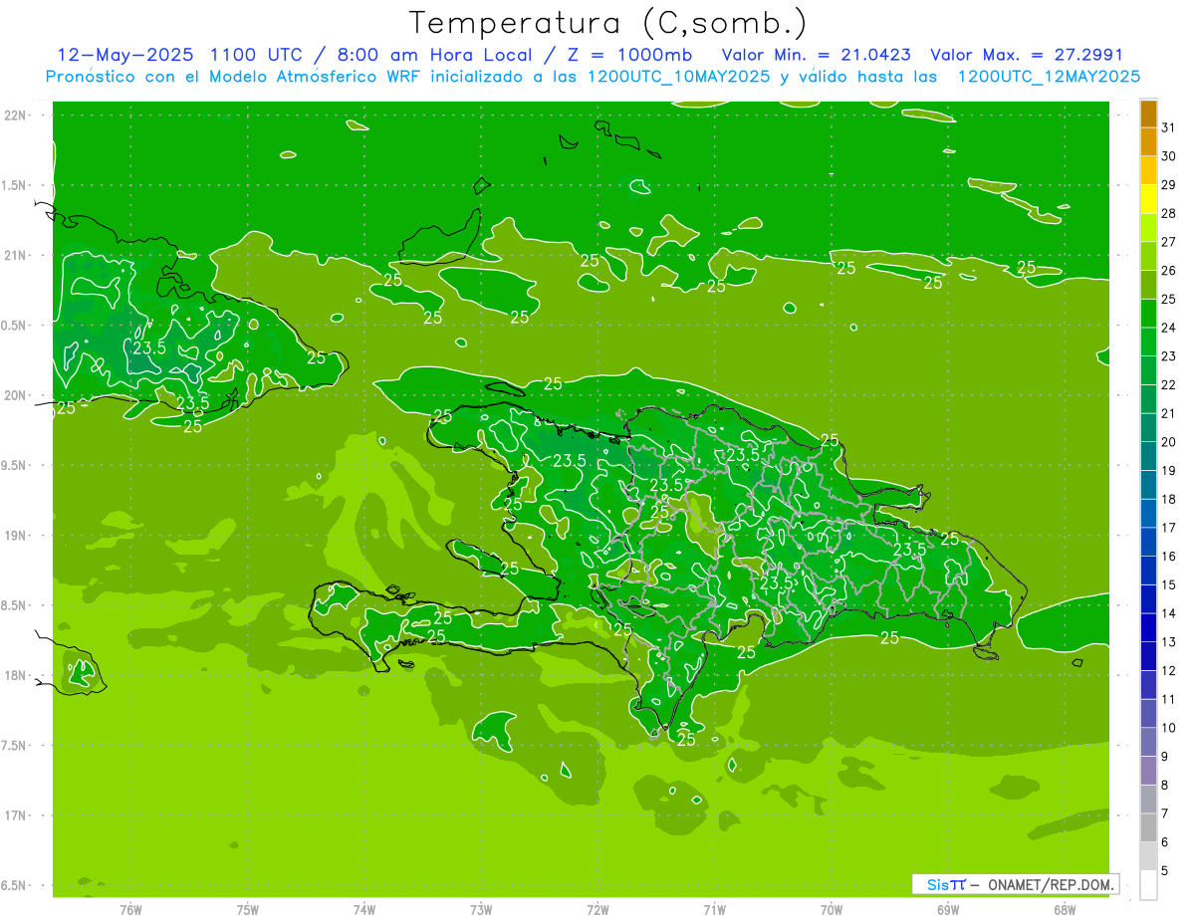Click the 72W longitude axis label
Screen dimensions: 1195x923
[x=598, y=909]
